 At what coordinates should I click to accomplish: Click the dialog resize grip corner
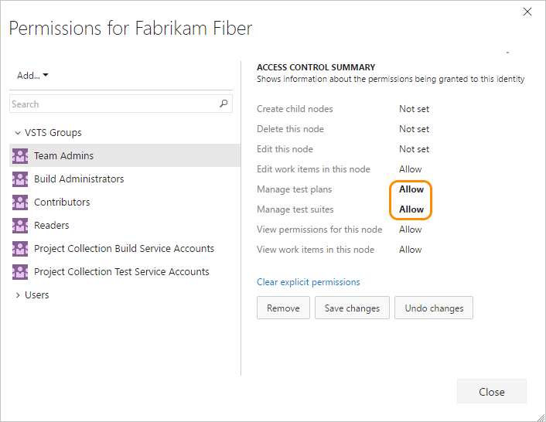click(541, 417)
